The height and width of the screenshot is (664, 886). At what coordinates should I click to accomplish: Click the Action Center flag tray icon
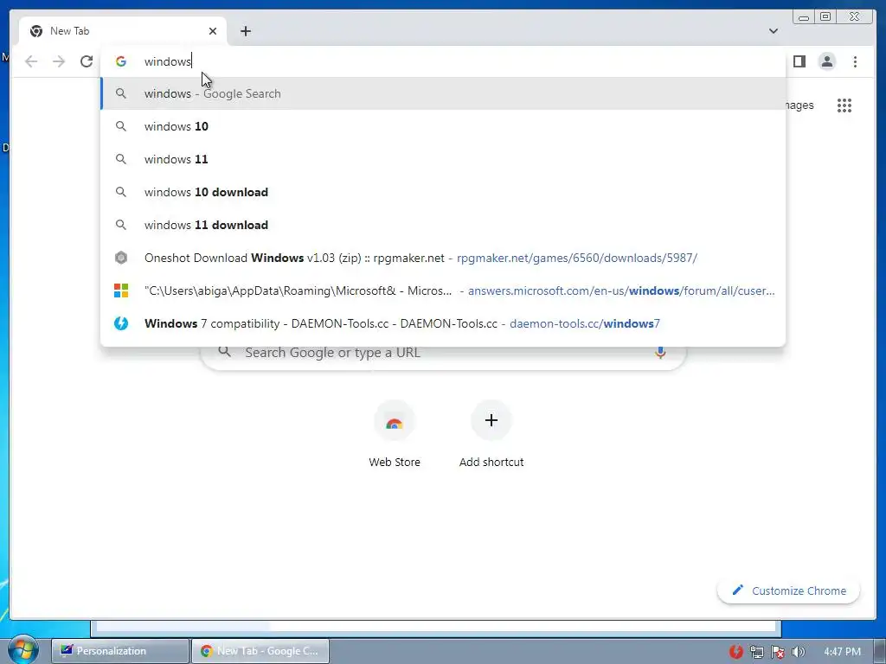pyautogui.click(x=778, y=652)
